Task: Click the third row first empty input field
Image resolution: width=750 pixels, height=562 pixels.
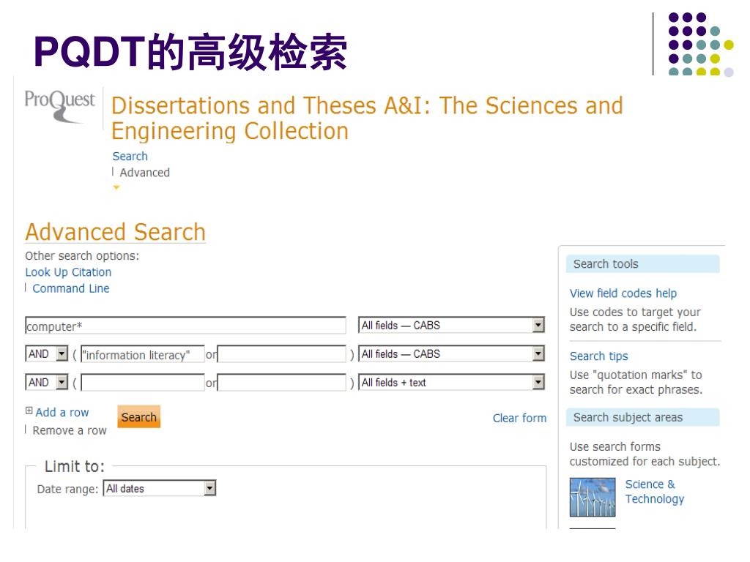Action: (x=143, y=383)
